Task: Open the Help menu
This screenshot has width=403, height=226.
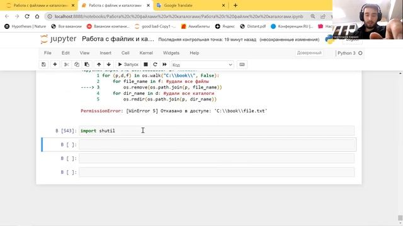Action: [x=195, y=53]
